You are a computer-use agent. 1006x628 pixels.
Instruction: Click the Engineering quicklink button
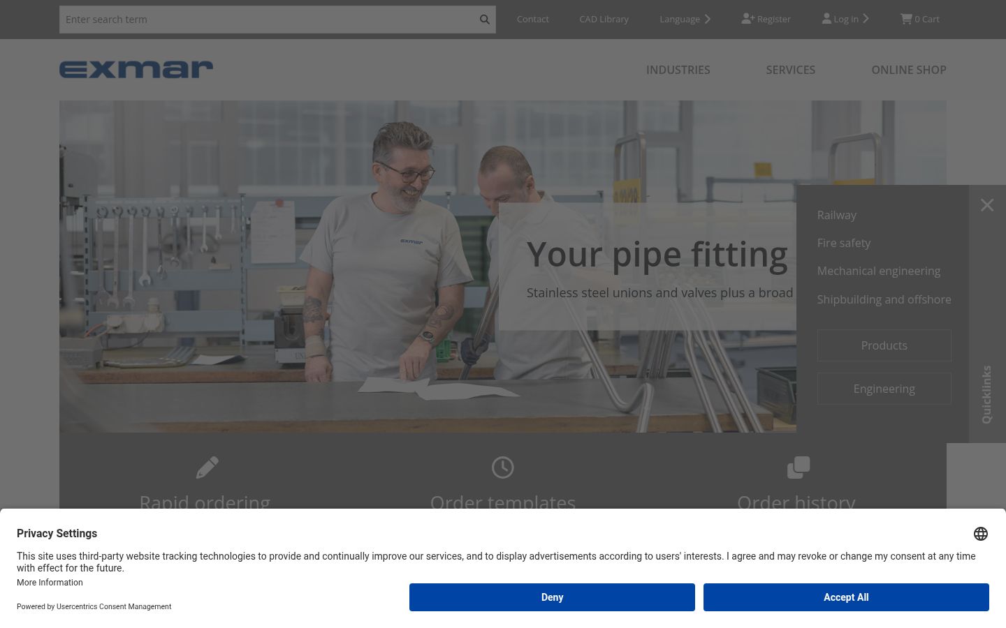click(884, 389)
